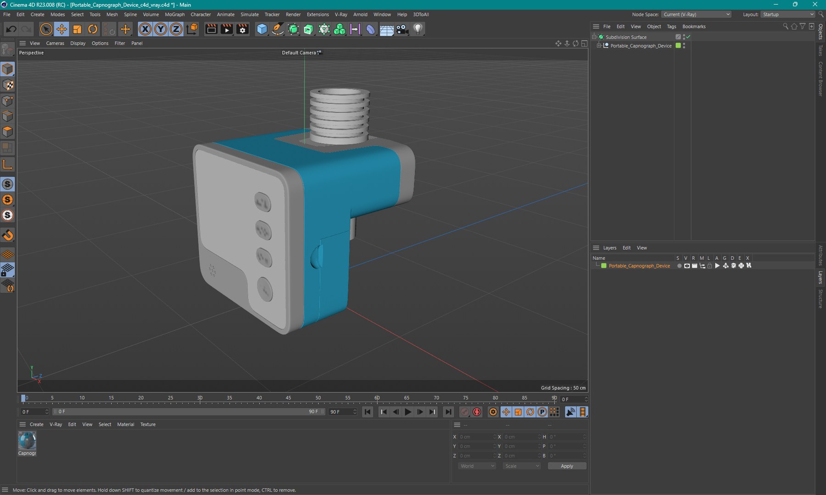Toggle Y axis lock

point(161,29)
